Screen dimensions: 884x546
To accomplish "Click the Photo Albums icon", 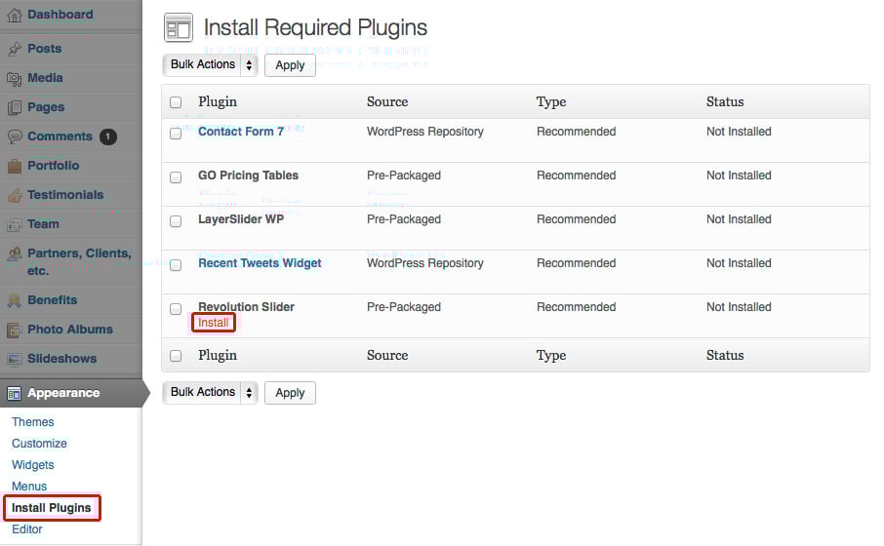I will pos(15,330).
